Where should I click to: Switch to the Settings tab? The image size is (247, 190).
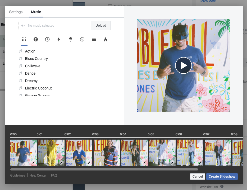point(16,12)
